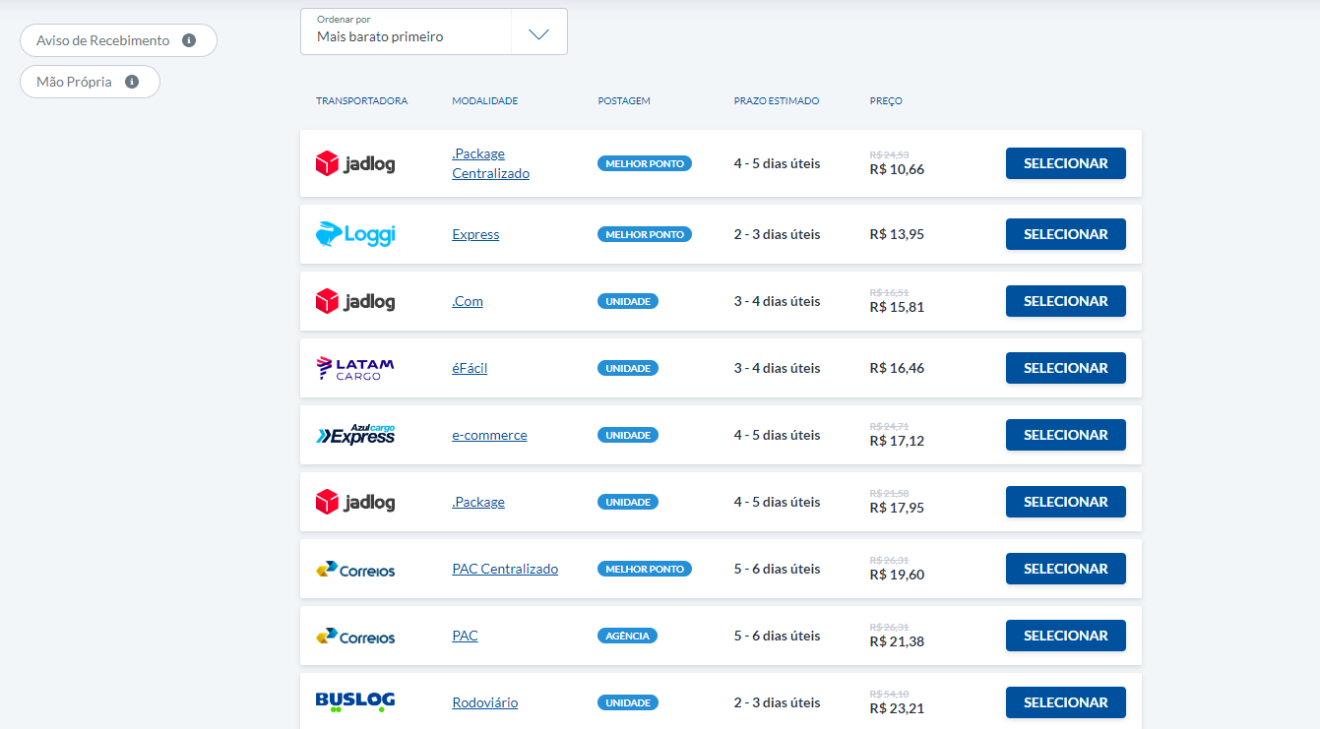Screen dimensions: 1320x729
Task: Open the .Package Centralizado link
Action: coord(490,163)
